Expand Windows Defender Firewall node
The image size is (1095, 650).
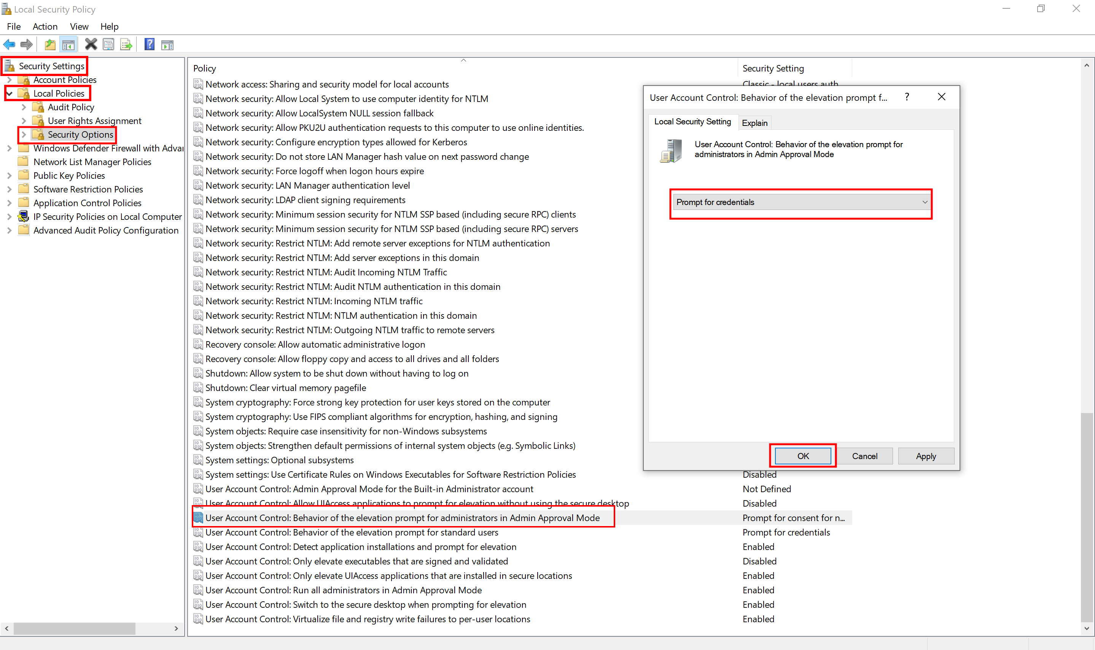[9, 148]
